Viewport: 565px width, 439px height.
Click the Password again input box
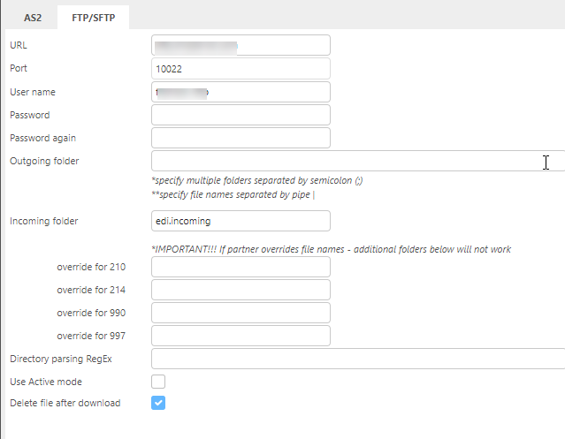click(x=241, y=138)
